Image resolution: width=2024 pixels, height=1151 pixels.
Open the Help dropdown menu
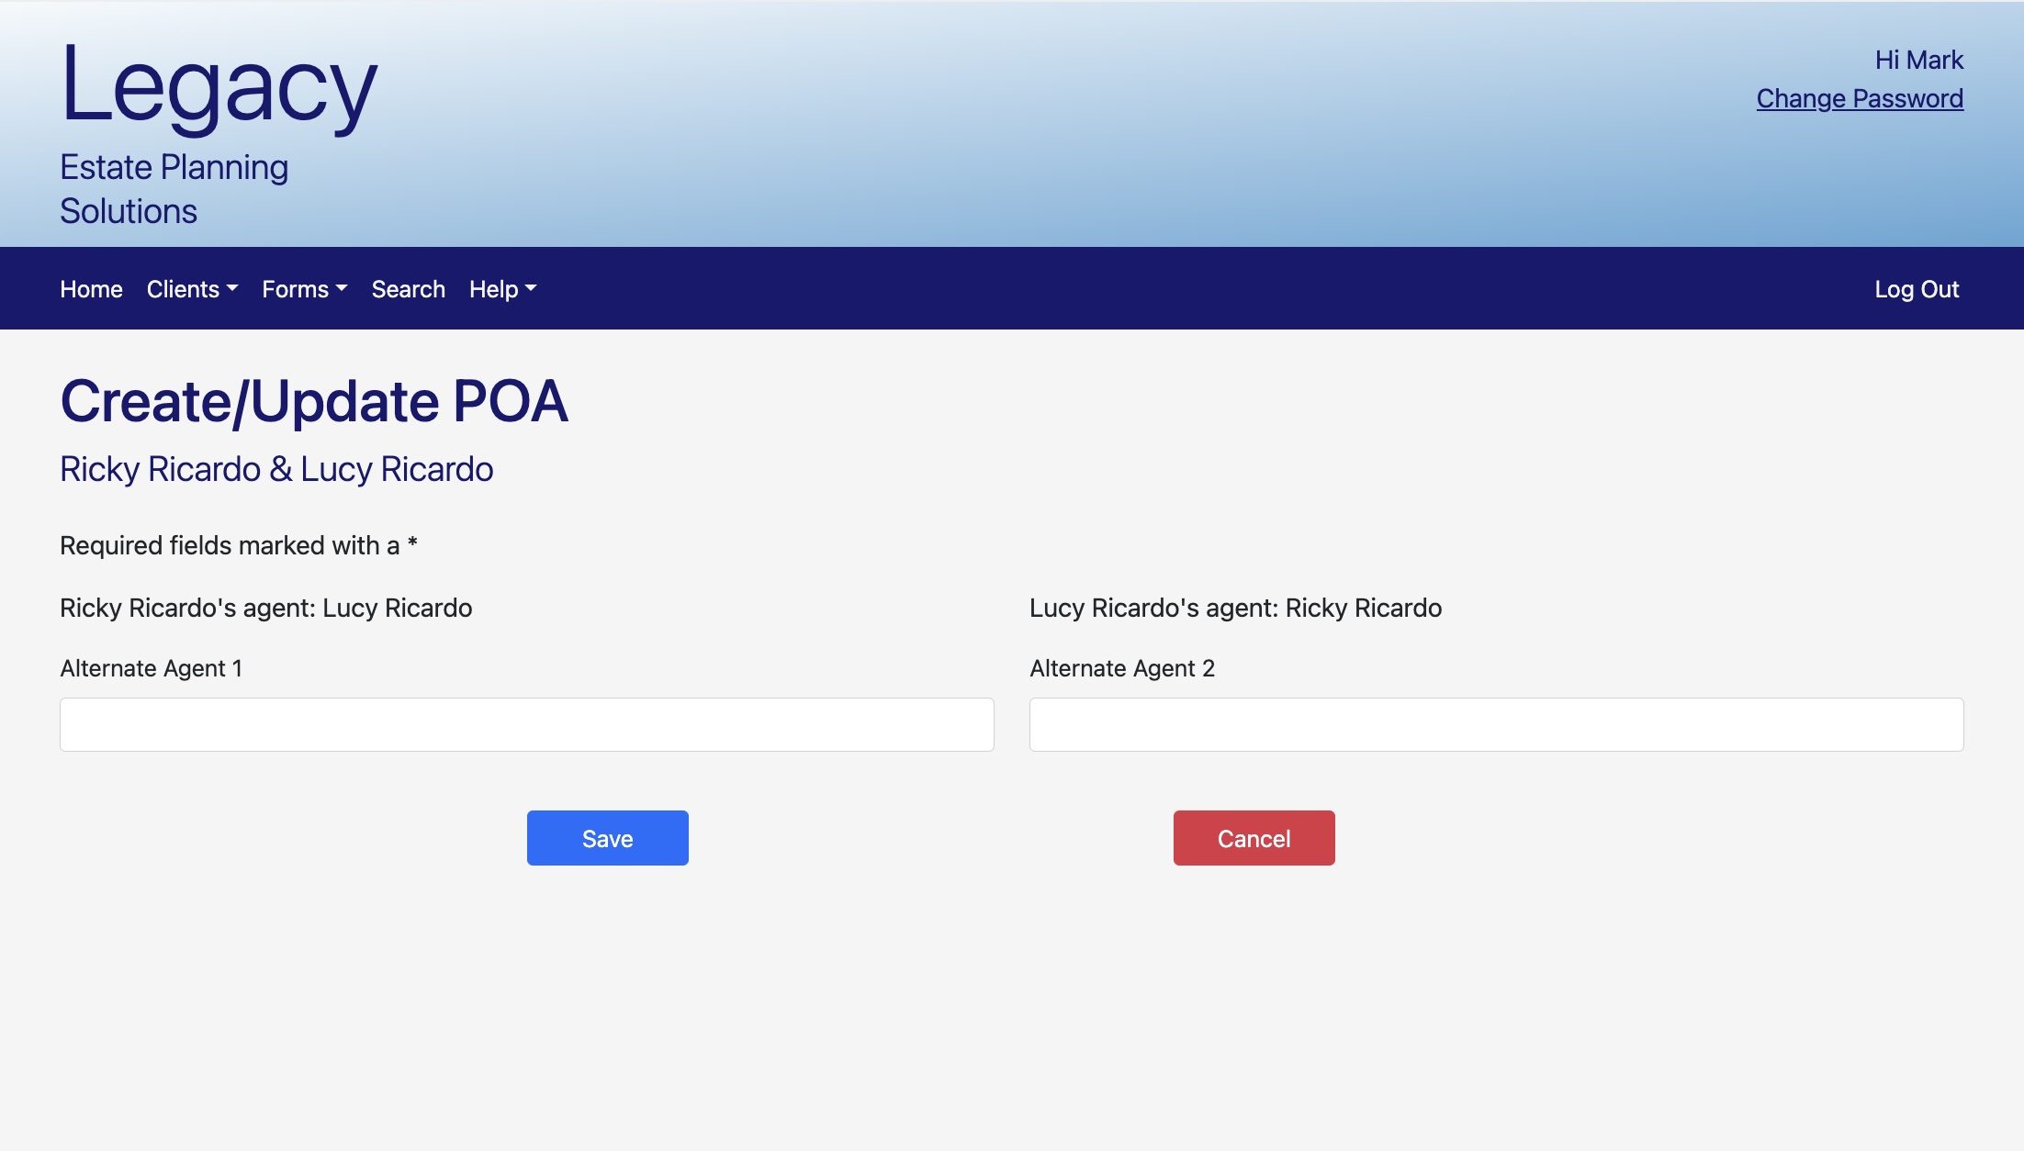coord(502,289)
